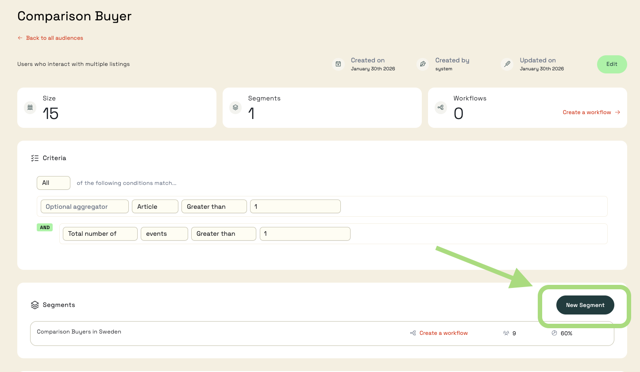The image size is (640, 372).
Task: Open the Article field dropdown
Action: tap(155, 207)
